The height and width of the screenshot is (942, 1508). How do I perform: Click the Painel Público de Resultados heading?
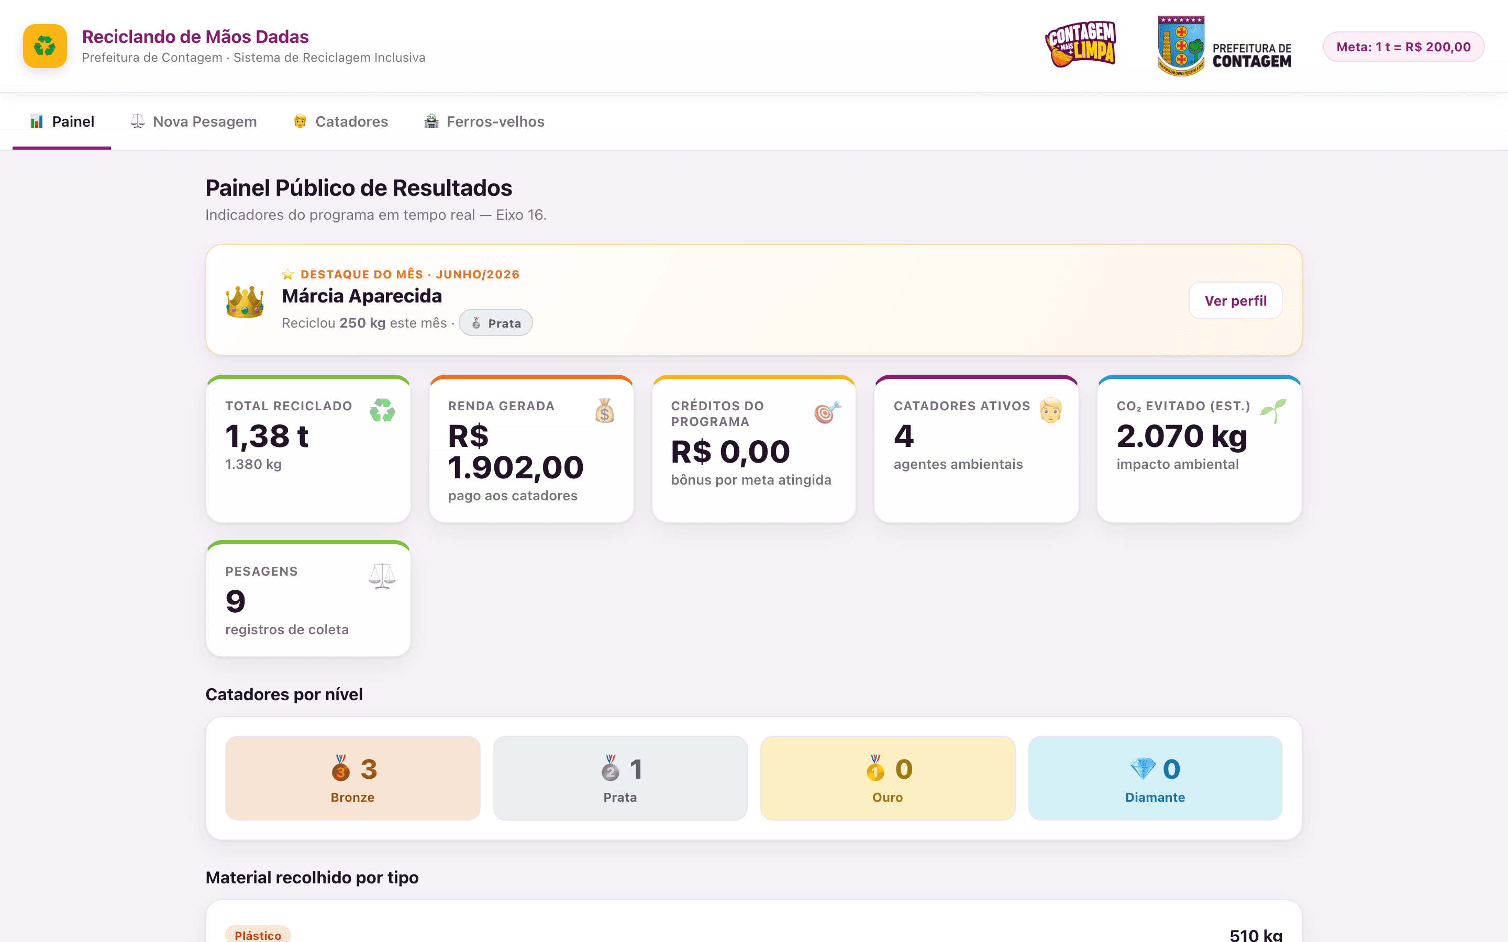pyautogui.click(x=359, y=187)
